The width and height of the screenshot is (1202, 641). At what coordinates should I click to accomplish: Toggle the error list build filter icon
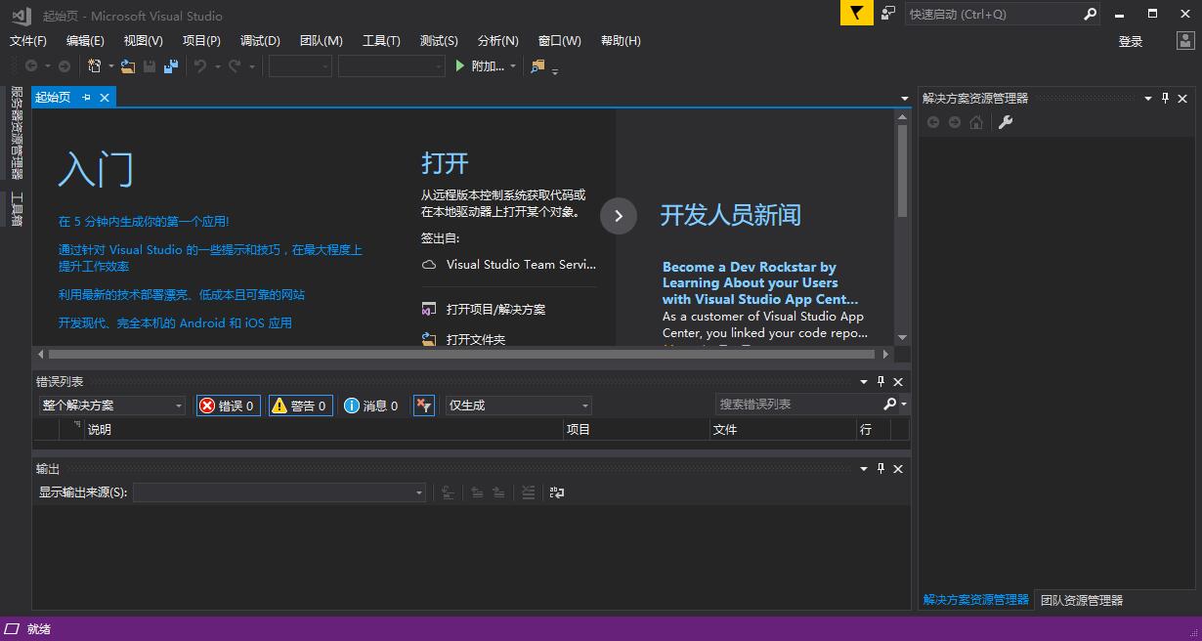point(423,406)
